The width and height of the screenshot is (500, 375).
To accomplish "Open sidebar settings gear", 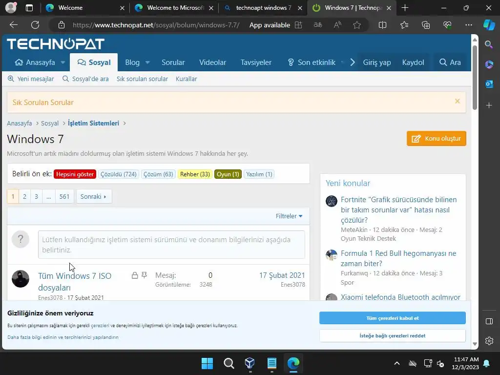I will pos(489,341).
